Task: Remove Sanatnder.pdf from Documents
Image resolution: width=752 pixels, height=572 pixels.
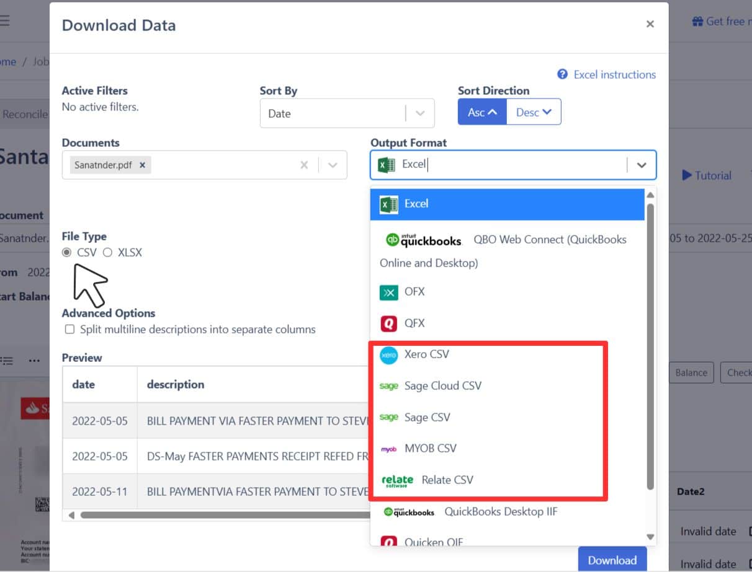Action: point(142,165)
